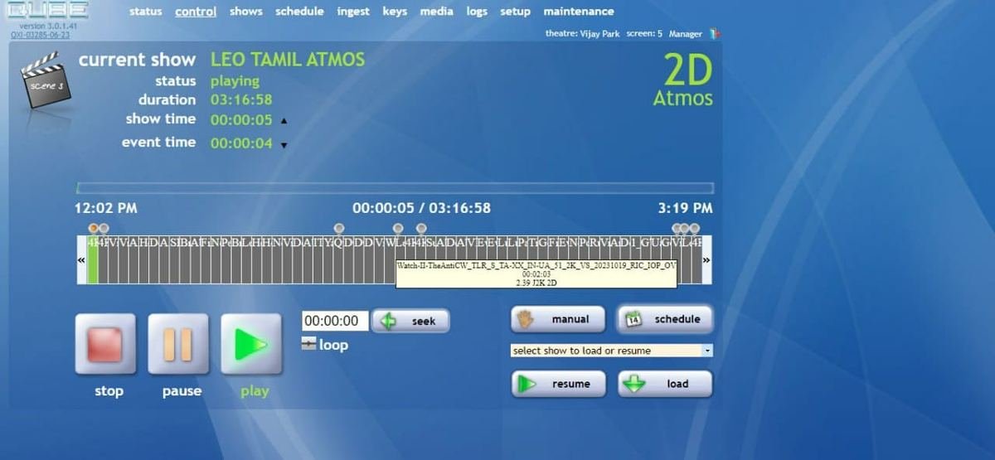Click the Manager user label

point(686,34)
